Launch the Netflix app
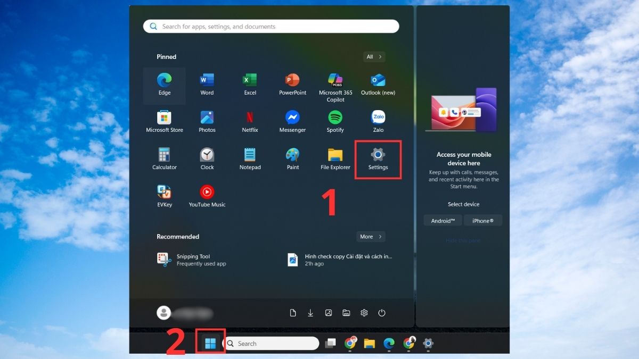Image resolution: width=639 pixels, height=359 pixels. (x=250, y=122)
